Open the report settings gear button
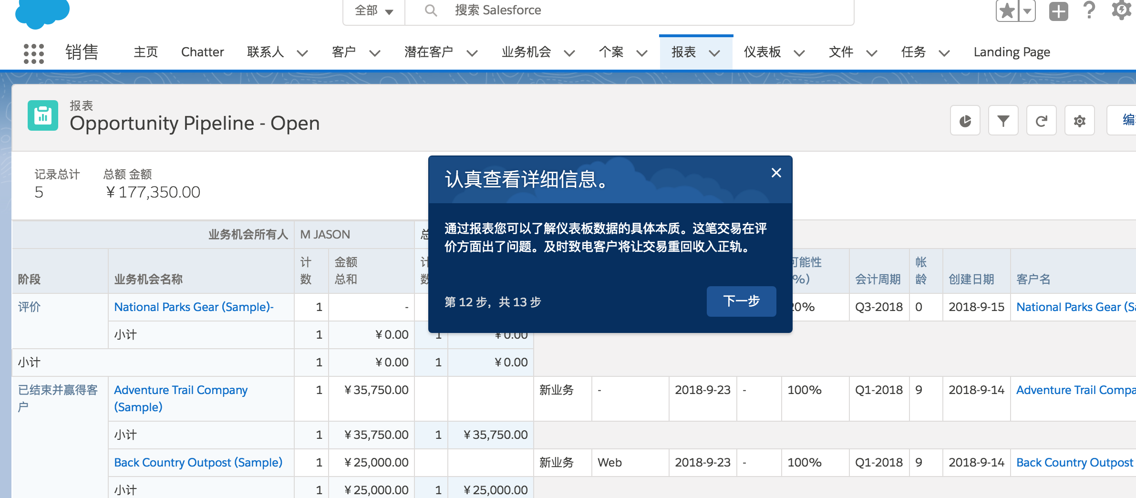Viewport: 1136px width, 498px height. [x=1080, y=121]
